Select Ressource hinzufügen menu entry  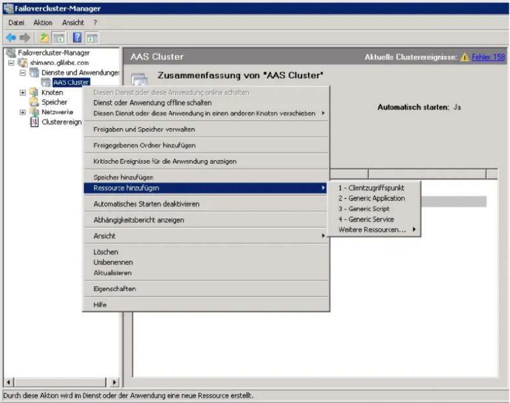(x=206, y=188)
